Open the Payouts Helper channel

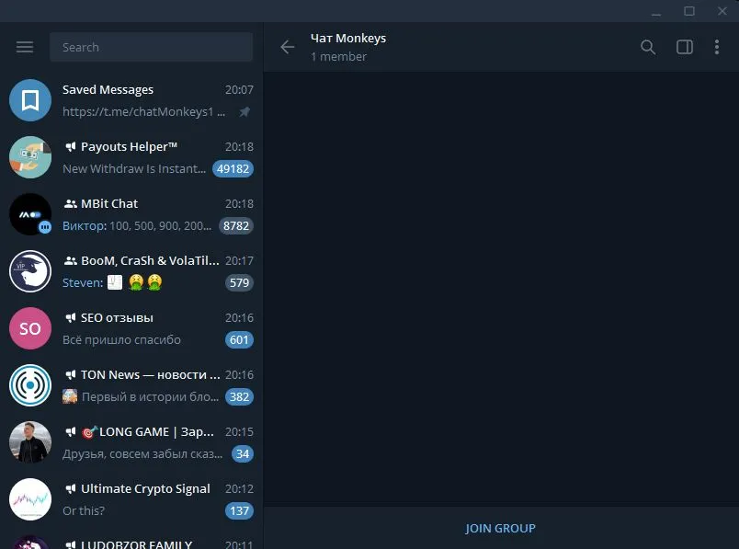[x=131, y=157]
